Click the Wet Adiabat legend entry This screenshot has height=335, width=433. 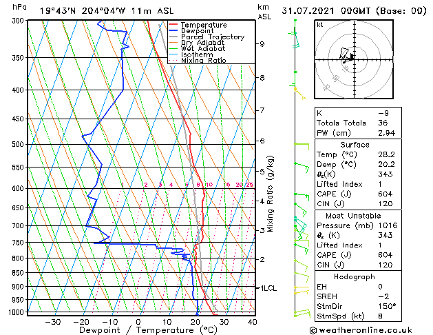point(197,49)
